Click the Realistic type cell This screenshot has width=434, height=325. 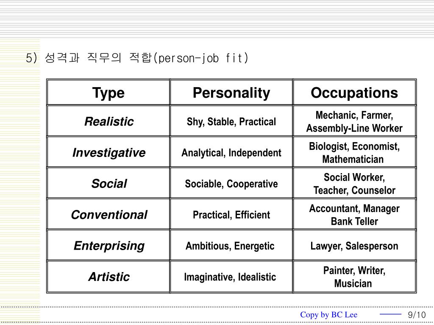coord(108,122)
